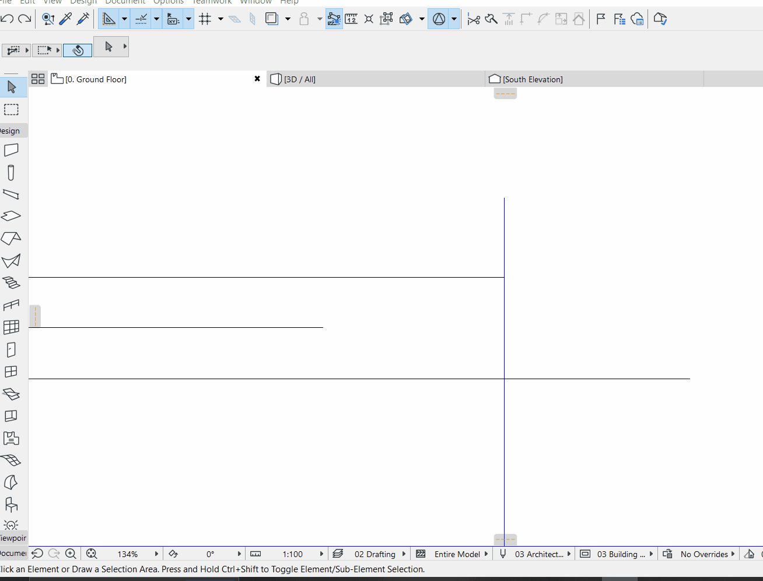Close the 0. Ground Floor tab
This screenshot has height=581, width=763.
(x=257, y=79)
